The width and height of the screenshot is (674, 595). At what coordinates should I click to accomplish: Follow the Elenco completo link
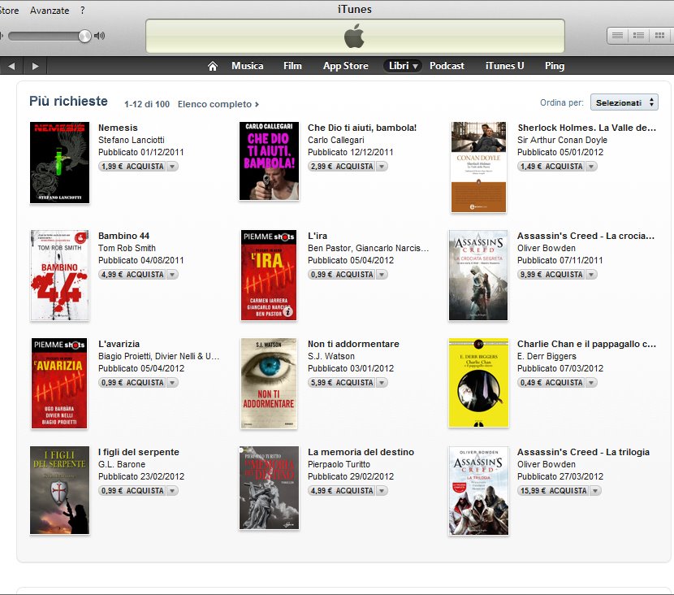tap(218, 104)
